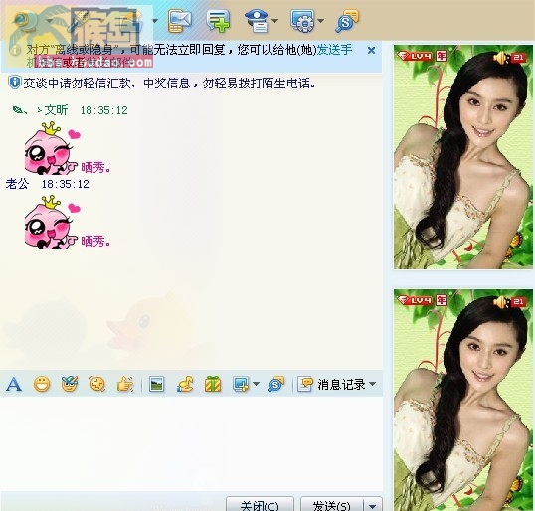The width and height of the screenshot is (535, 511).
Task: Click 晒秀 text in 文昕's message
Action: [95, 167]
